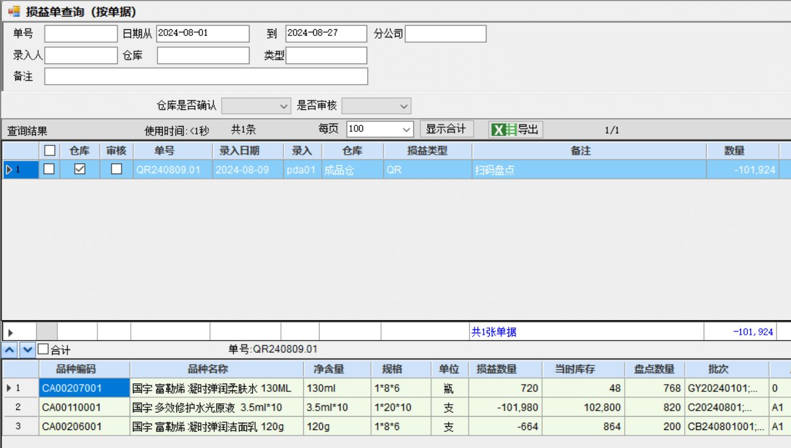791x448 pixels.
Task: Enable the 合计 checkbox above detail grid
Action: pos(43,349)
